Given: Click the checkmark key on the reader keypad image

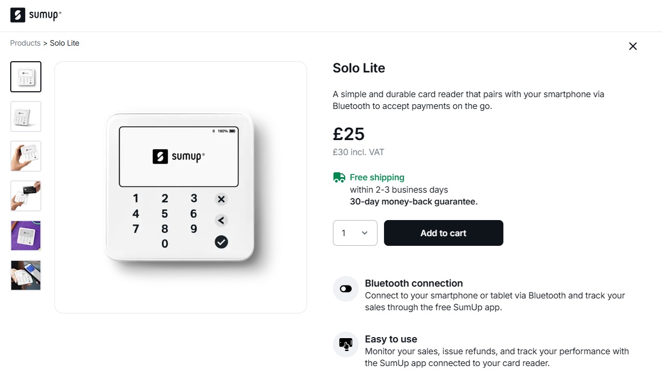Looking at the screenshot, I should 220,242.
